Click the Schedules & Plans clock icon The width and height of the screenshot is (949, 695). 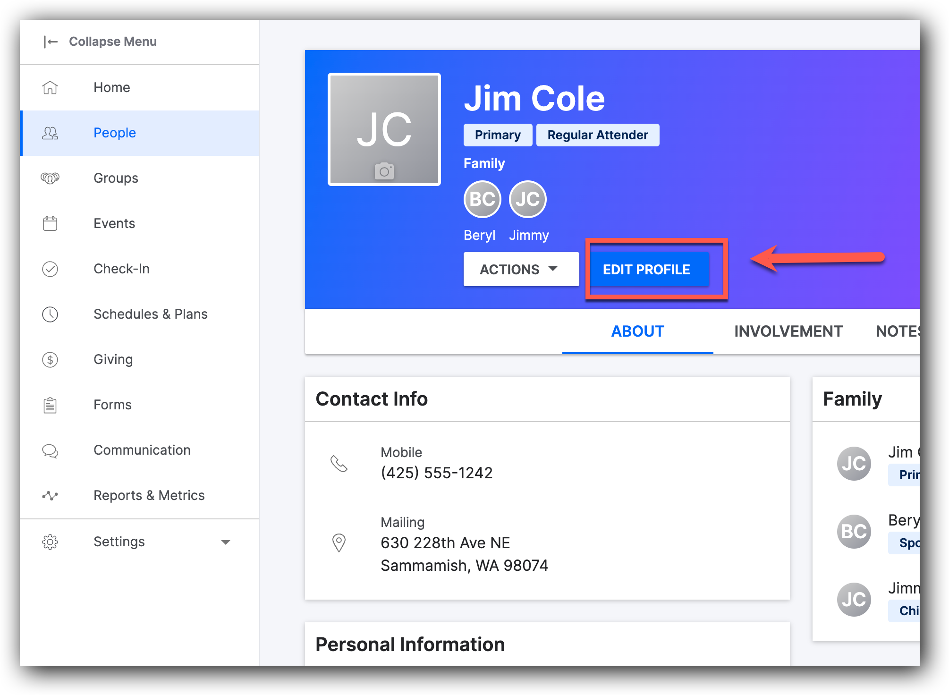(50, 314)
